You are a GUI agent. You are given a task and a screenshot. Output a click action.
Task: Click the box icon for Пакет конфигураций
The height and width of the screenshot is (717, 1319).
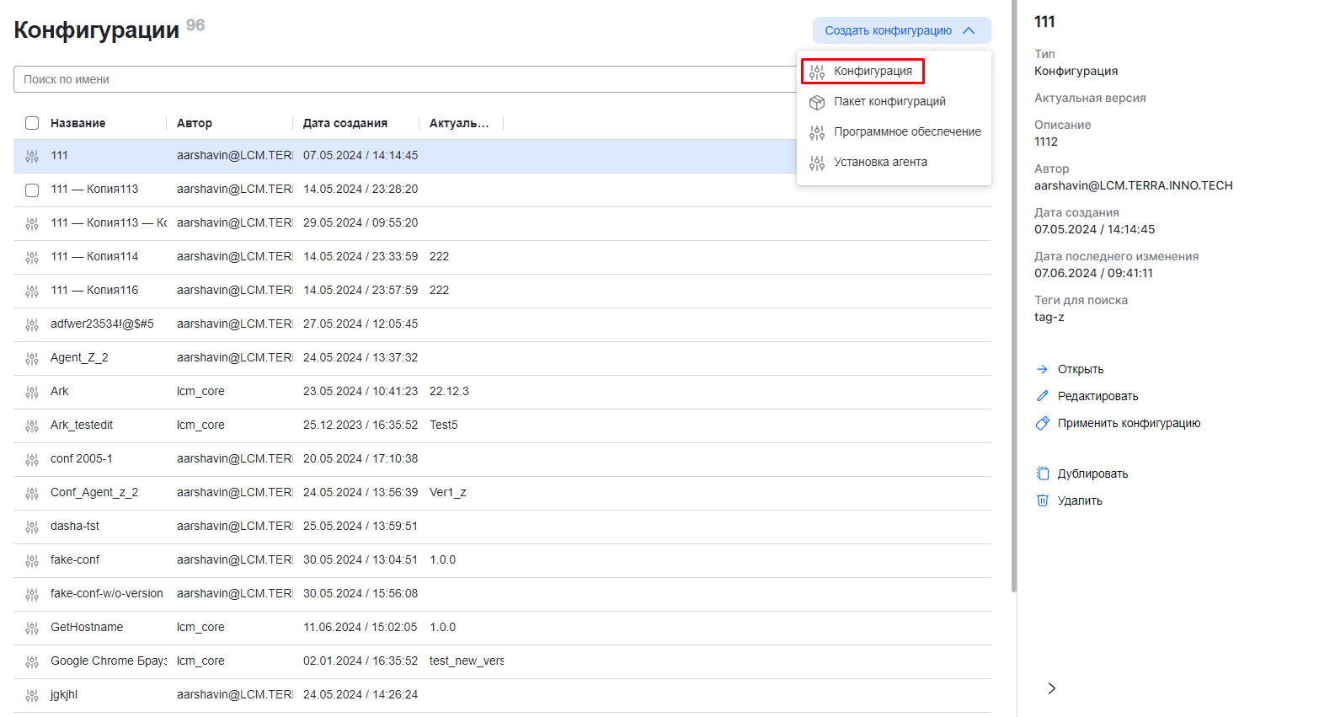pos(816,102)
